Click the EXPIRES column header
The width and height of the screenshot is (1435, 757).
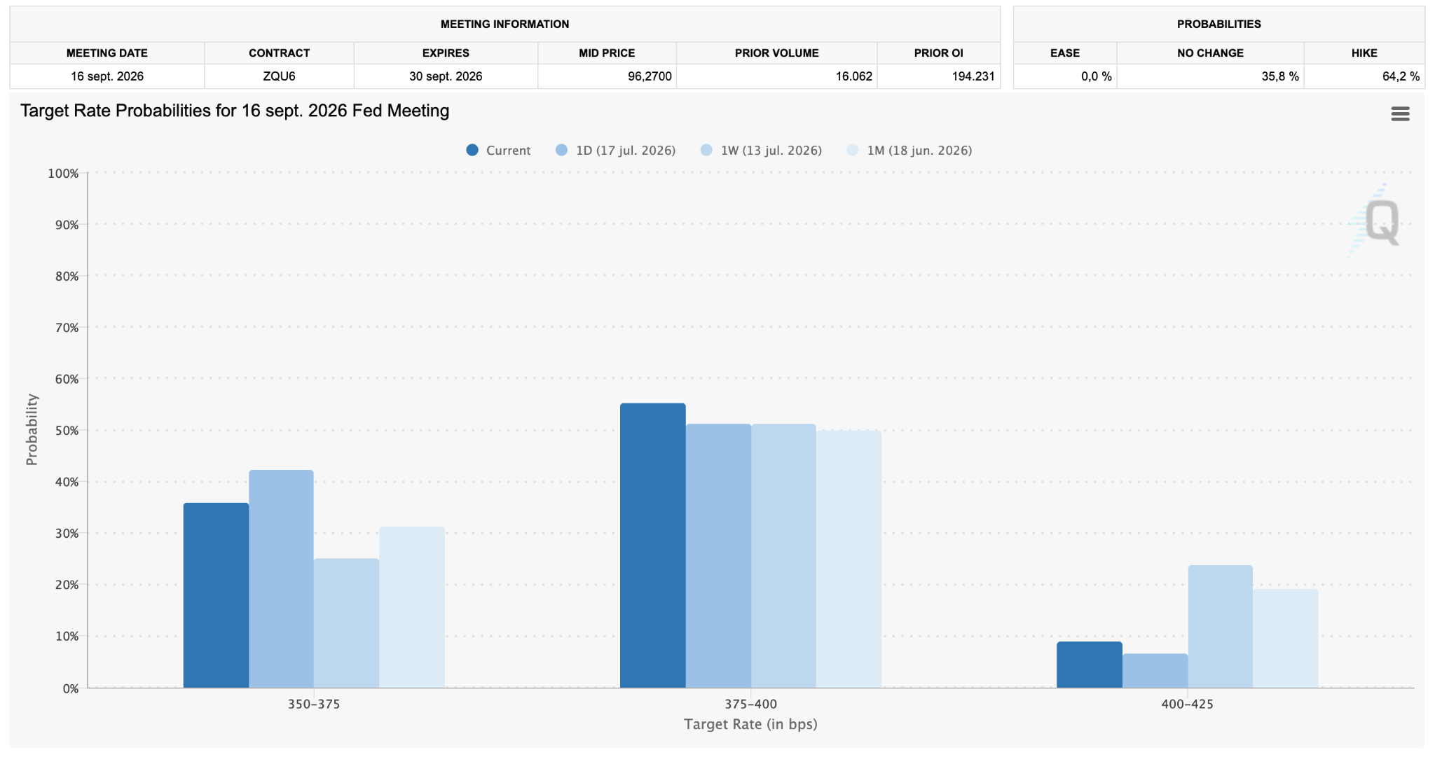point(446,53)
